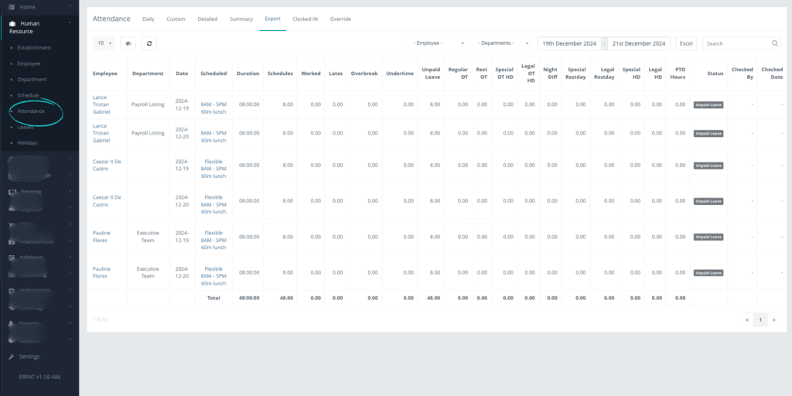
Task: Sort by the Lates column header
Action: (336, 73)
